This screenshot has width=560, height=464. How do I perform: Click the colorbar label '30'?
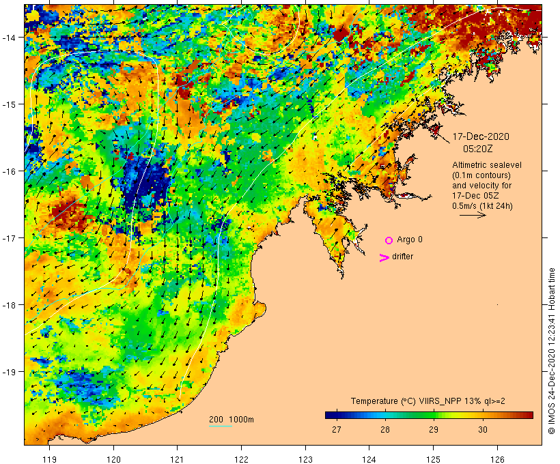(483, 429)
